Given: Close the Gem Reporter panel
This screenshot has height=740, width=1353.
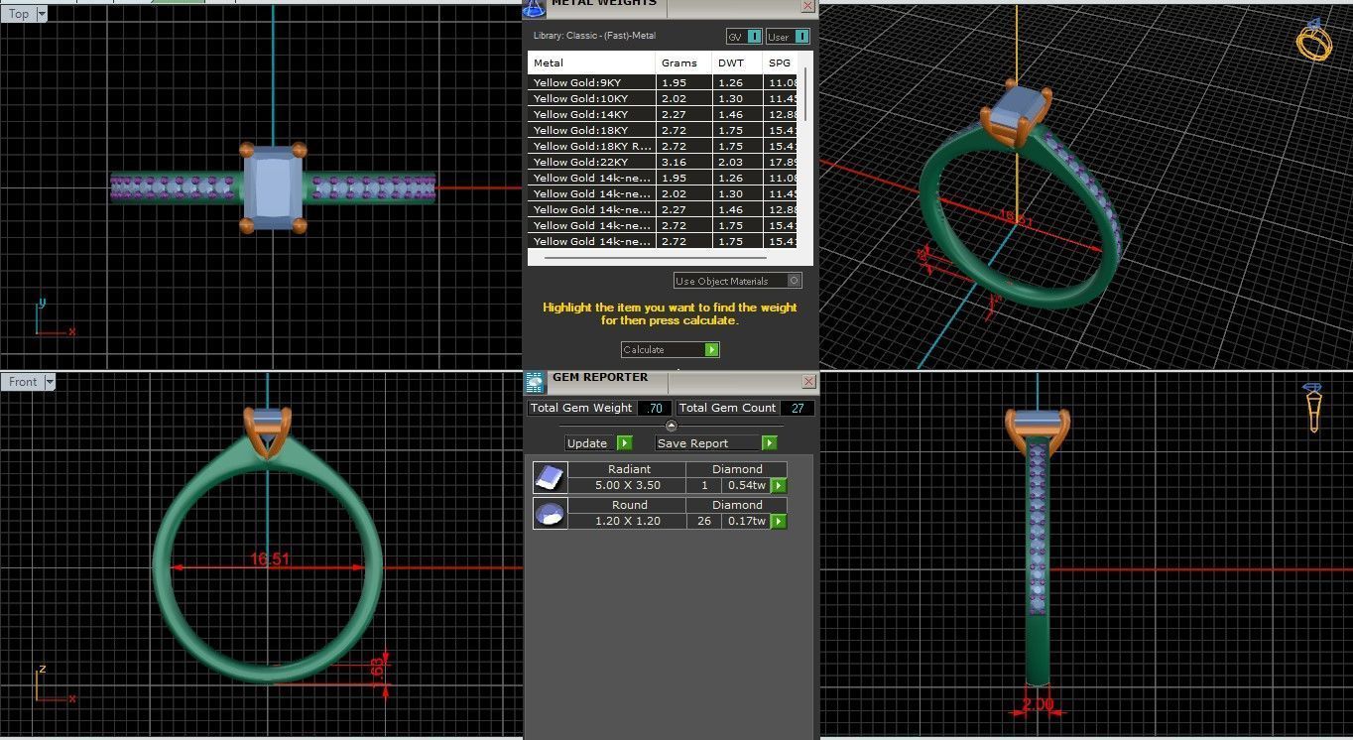Looking at the screenshot, I should point(808,382).
